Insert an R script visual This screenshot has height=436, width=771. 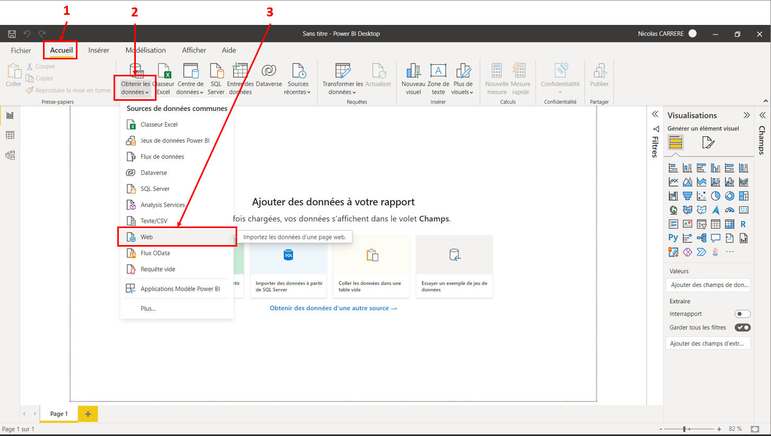743,224
